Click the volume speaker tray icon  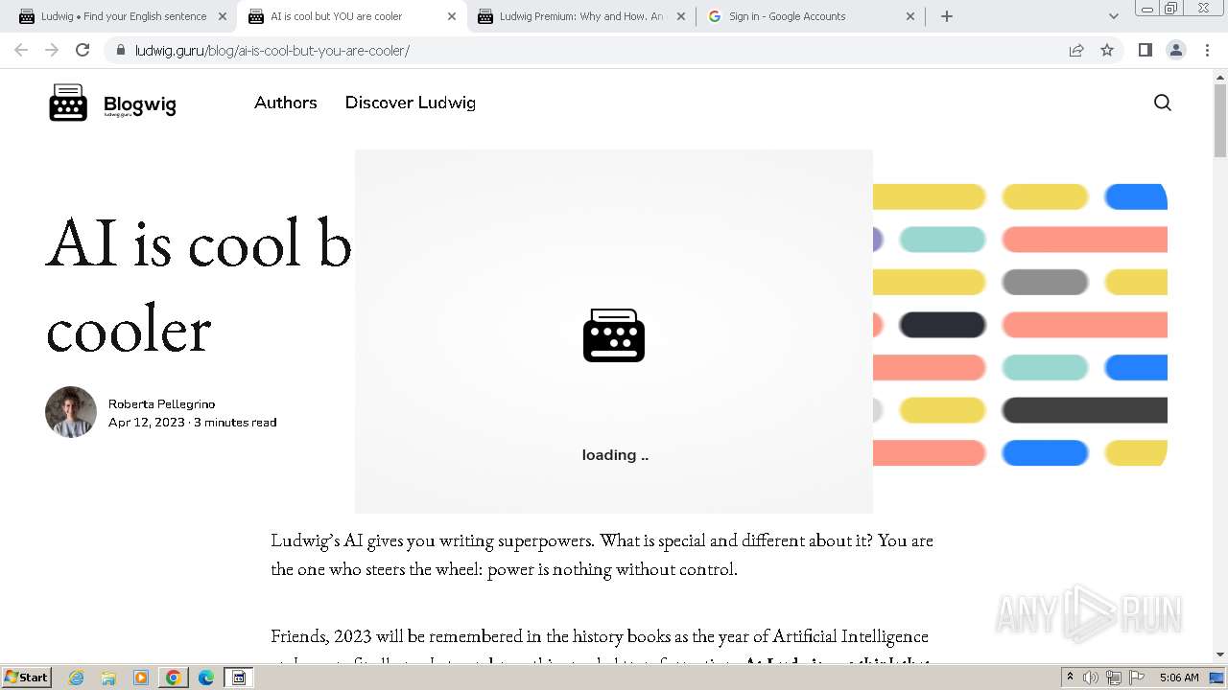click(x=1091, y=678)
